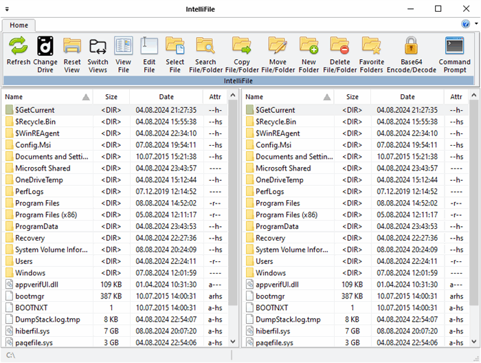Select the Home ribbon tab

[x=19, y=25]
